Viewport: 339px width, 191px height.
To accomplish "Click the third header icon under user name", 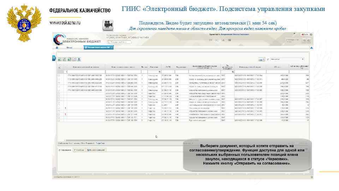I will tap(223, 40).
